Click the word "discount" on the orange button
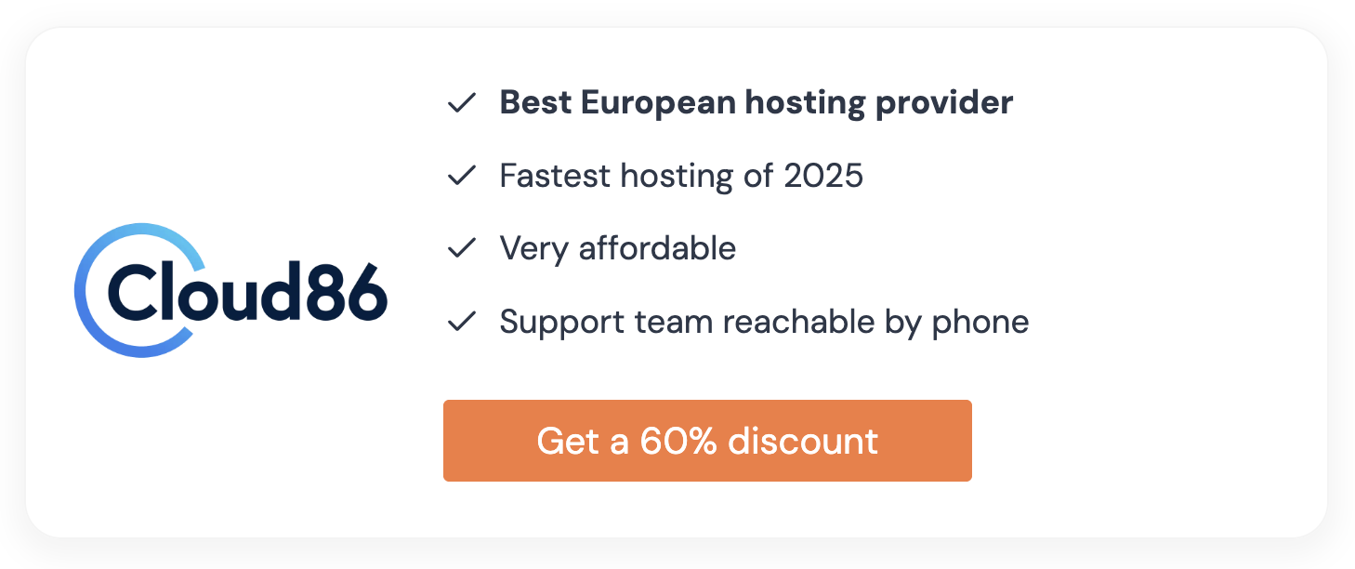This screenshot has height=569, width=1355. point(803,441)
